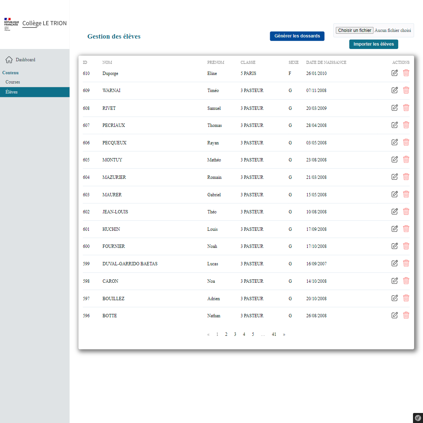Delete student WARNAI Timéo with trash icon
The width and height of the screenshot is (423, 423).
[x=406, y=90]
